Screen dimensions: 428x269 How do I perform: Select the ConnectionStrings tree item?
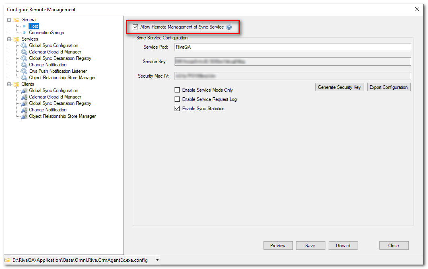click(x=46, y=33)
